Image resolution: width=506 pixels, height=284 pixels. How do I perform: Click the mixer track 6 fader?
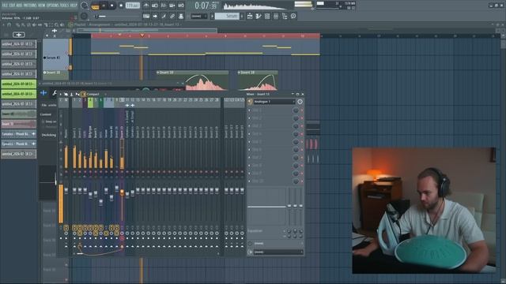click(x=101, y=202)
